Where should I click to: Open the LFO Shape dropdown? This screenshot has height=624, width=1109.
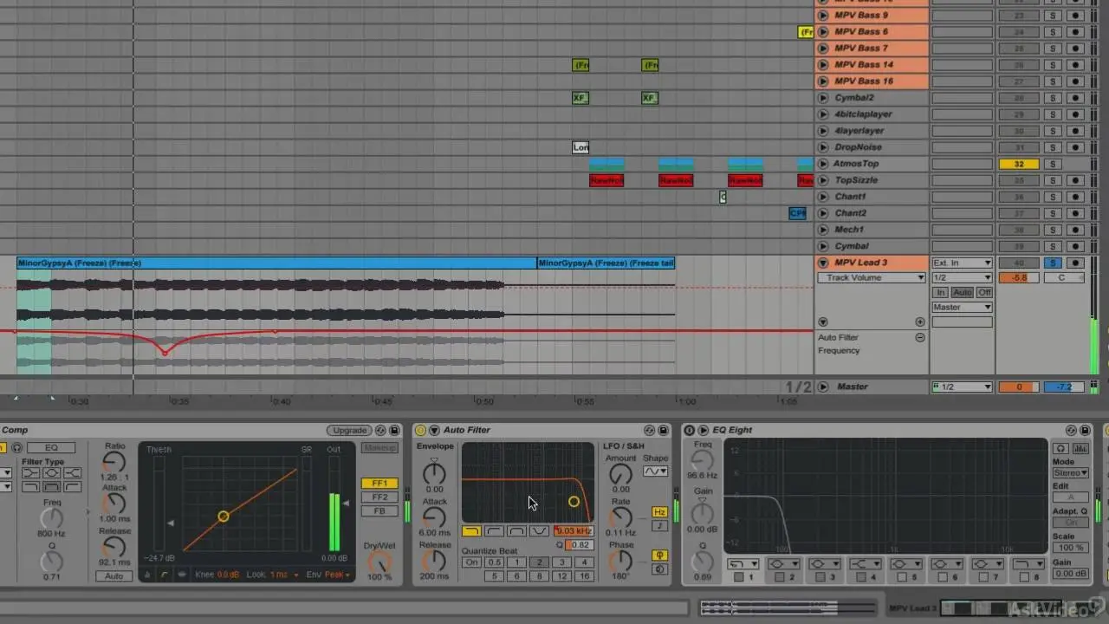pos(655,471)
